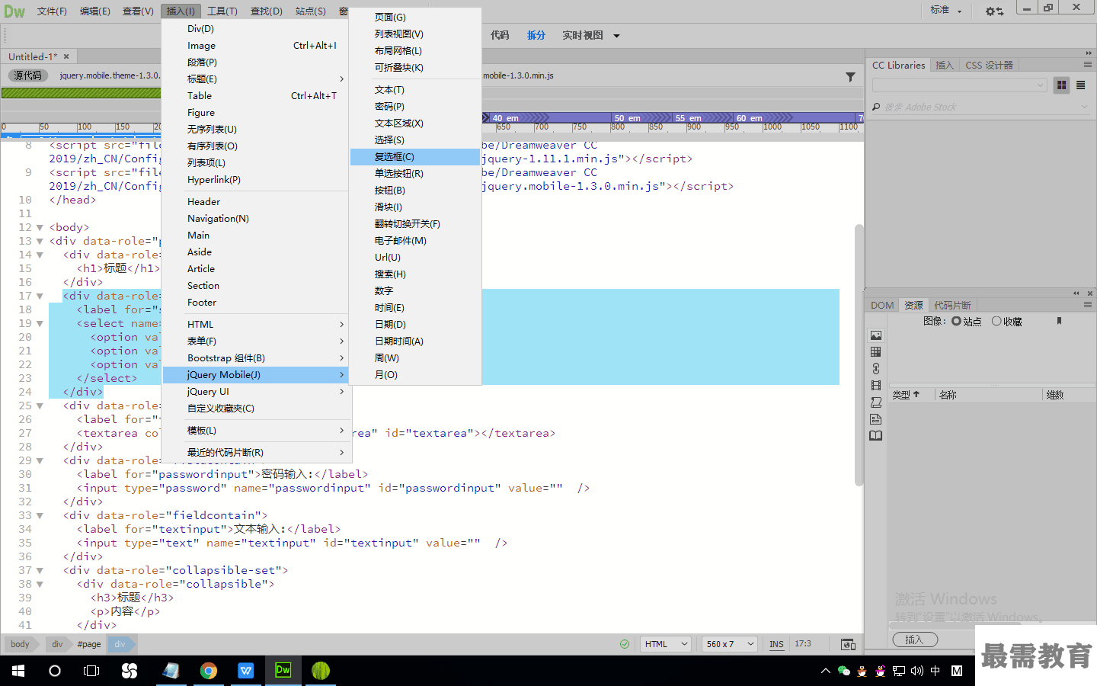Open the HTML language dropdown in status bar

[x=665, y=644]
